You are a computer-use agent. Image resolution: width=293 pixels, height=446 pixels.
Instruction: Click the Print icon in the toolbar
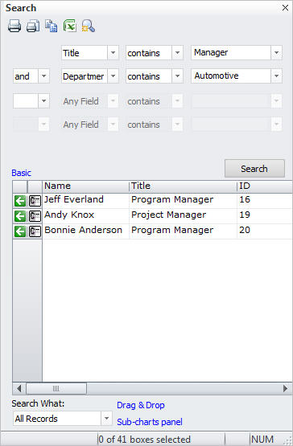[x=14, y=27]
